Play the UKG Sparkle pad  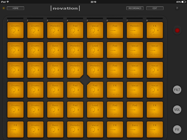[x=95, y=90]
